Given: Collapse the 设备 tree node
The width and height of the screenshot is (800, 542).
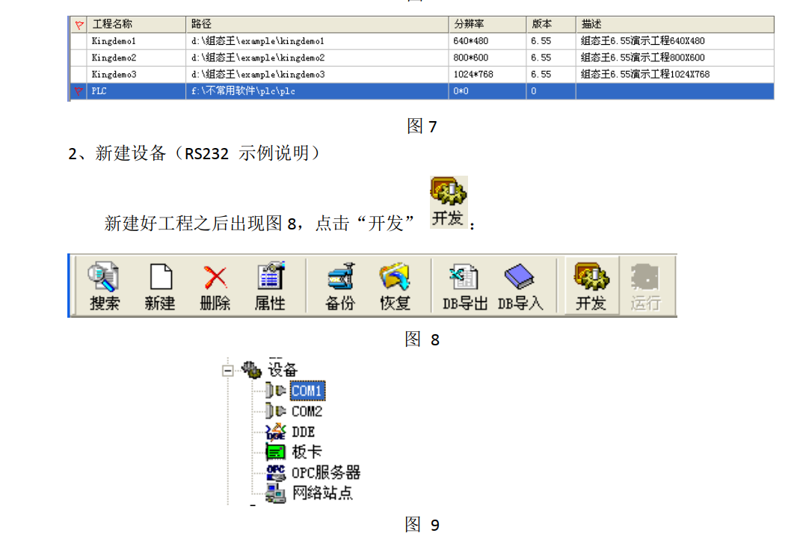Looking at the screenshot, I should click(x=228, y=369).
